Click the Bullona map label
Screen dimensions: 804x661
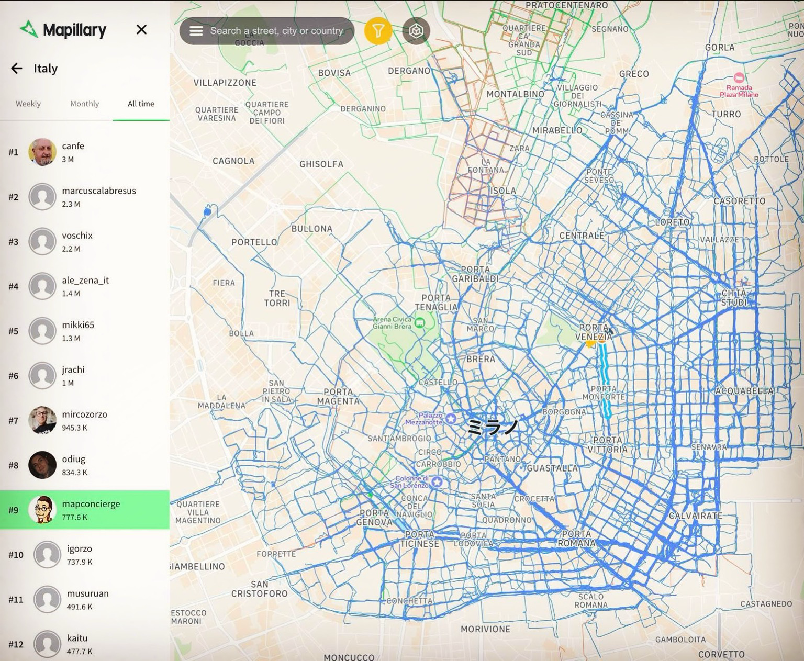pos(312,229)
